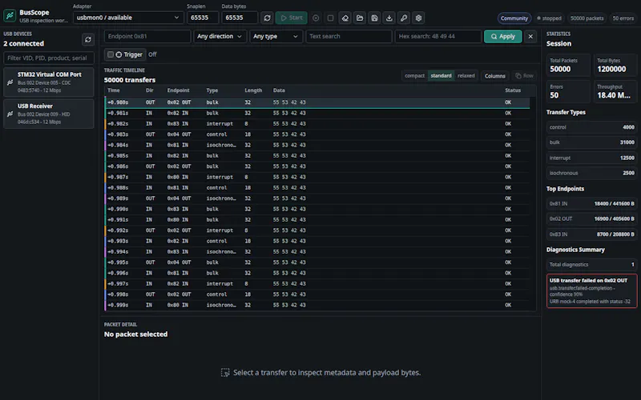This screenshot has height=400, width=641.
Task: Open settings gear icon
Action: coord(418,18)
